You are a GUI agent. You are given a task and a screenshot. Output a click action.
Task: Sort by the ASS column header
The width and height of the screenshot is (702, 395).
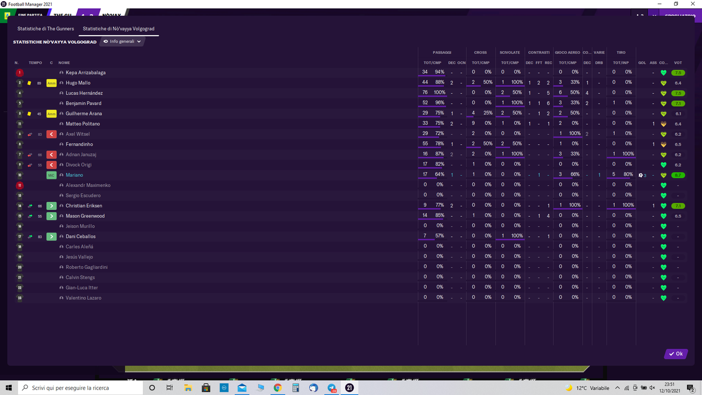pos(653,63)
